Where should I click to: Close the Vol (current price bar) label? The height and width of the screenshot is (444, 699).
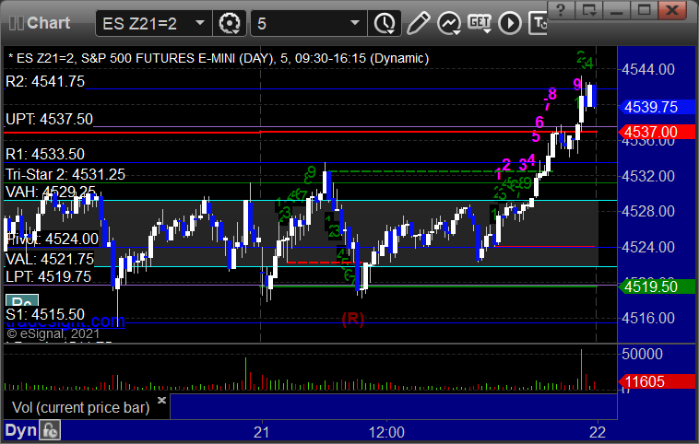(161, 400)
